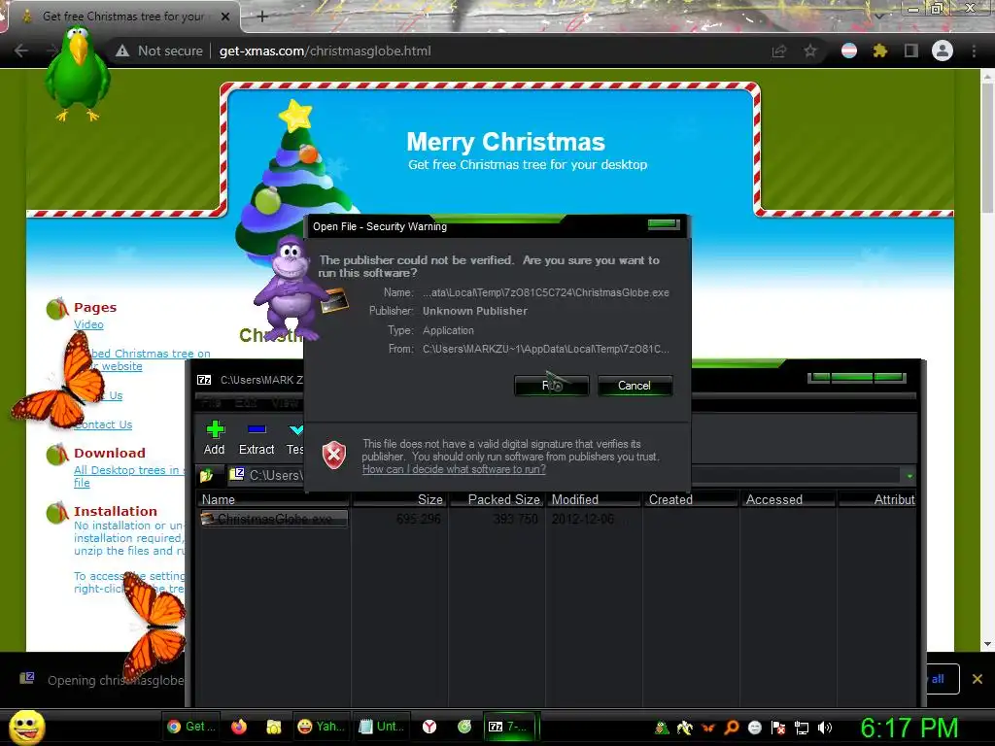The image size is (995, 746).
Task: Sort 7-Zip list by Accessed column
Action: (x=787, y=500)
